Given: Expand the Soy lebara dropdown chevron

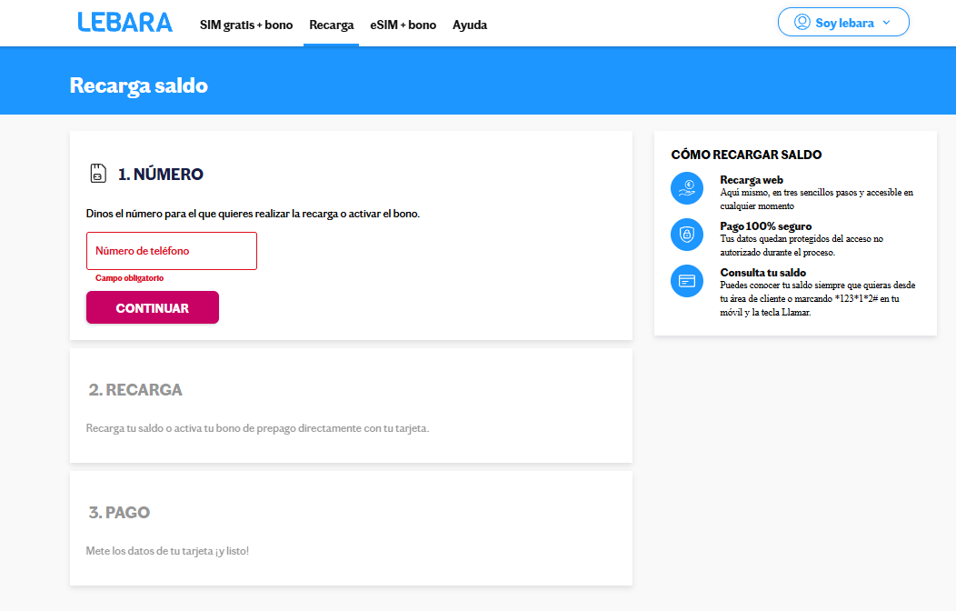Looking at the screenshot, I should click(x=887, y=23).
